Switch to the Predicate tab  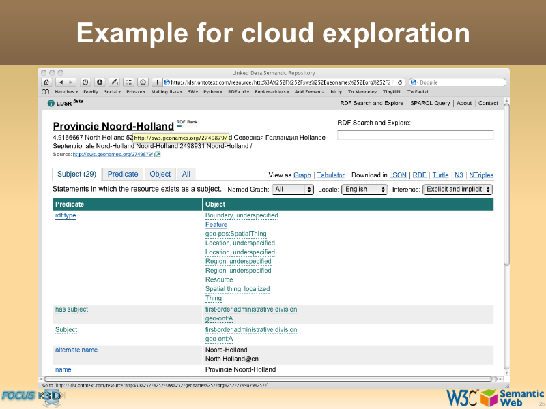[123, 175]
